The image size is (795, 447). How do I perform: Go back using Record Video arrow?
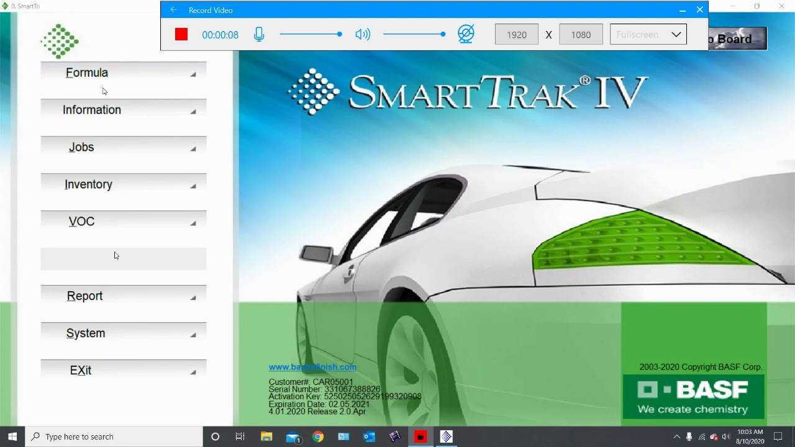click(174, 10)
